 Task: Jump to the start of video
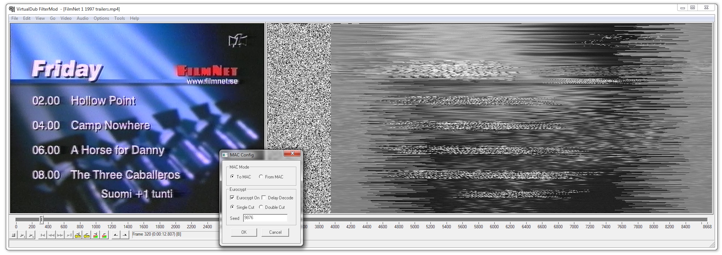tap(43, 235)
